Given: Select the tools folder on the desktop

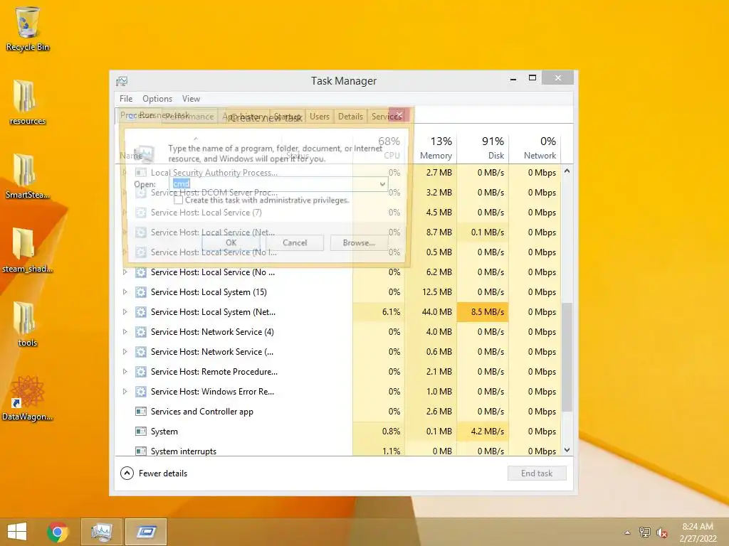Looking at the screenshot, I should click(x=28, y=323).
